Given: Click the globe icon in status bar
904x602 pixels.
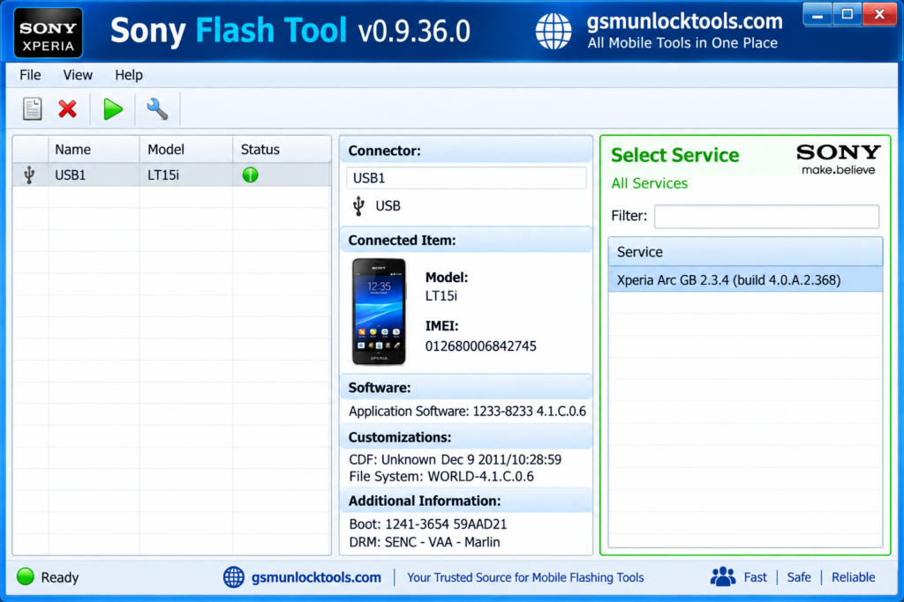Looking at the screenshot, I should 233,576.
